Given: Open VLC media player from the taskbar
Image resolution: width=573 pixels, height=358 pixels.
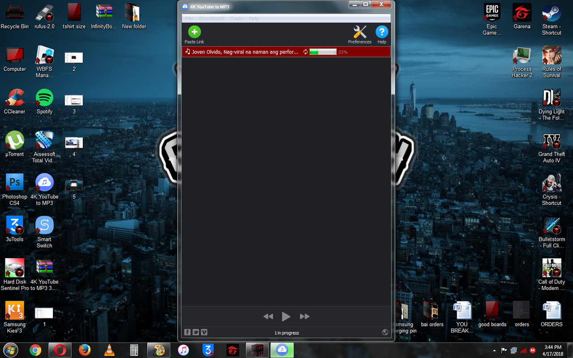Looking at the screenshot, I should coord(109,350).
